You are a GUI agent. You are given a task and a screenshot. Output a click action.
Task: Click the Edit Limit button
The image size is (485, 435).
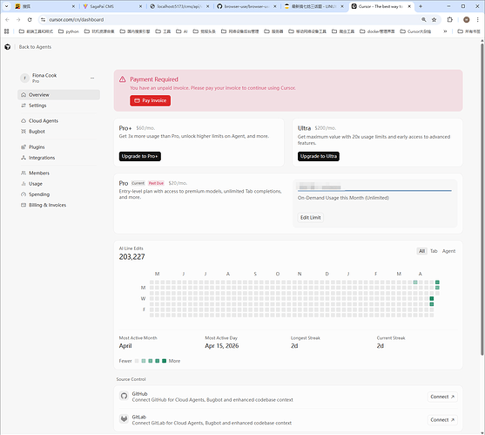tap(311, 218)
